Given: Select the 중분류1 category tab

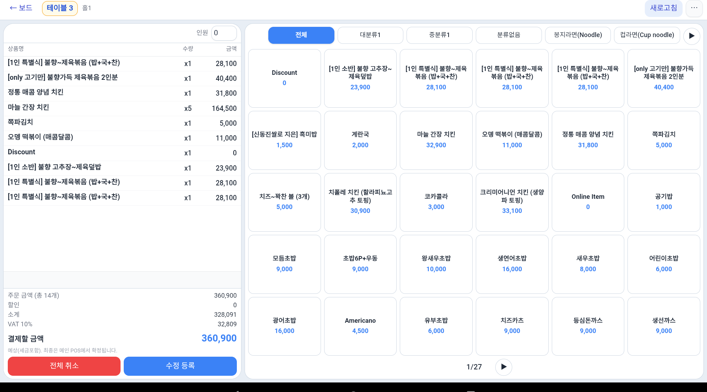Looking at the screenshot, I should pos(439,35).
